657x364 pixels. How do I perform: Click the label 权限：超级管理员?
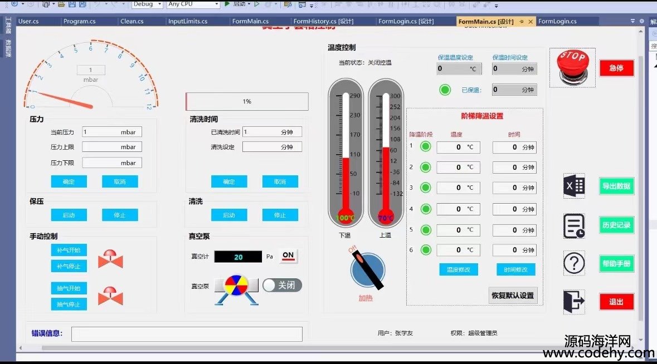coord(474,333)
